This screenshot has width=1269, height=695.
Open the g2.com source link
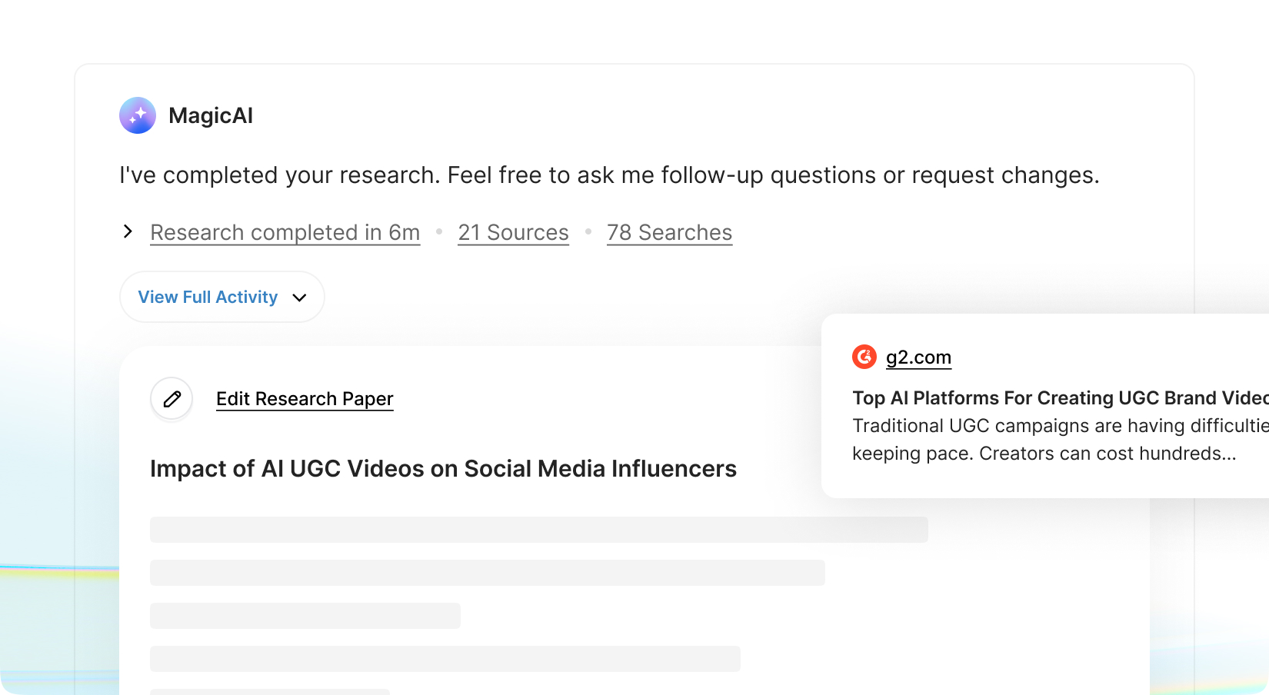point(918,357)
